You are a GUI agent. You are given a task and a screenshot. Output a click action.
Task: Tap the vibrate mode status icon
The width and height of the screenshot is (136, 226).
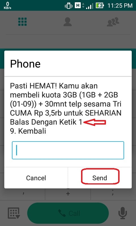pos(69,6)
